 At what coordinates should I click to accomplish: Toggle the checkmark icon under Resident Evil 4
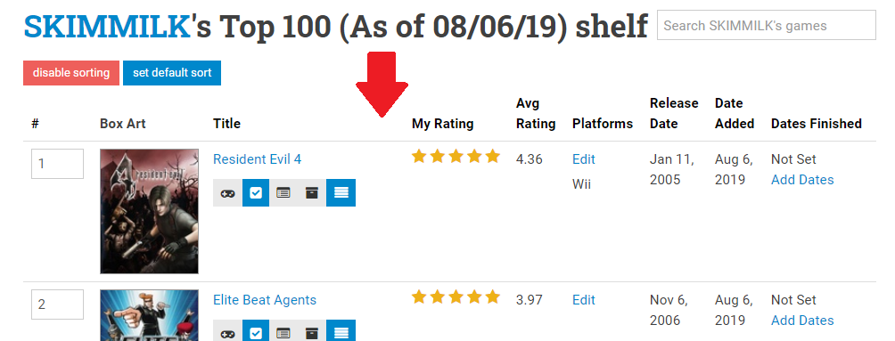pos(256,192)
